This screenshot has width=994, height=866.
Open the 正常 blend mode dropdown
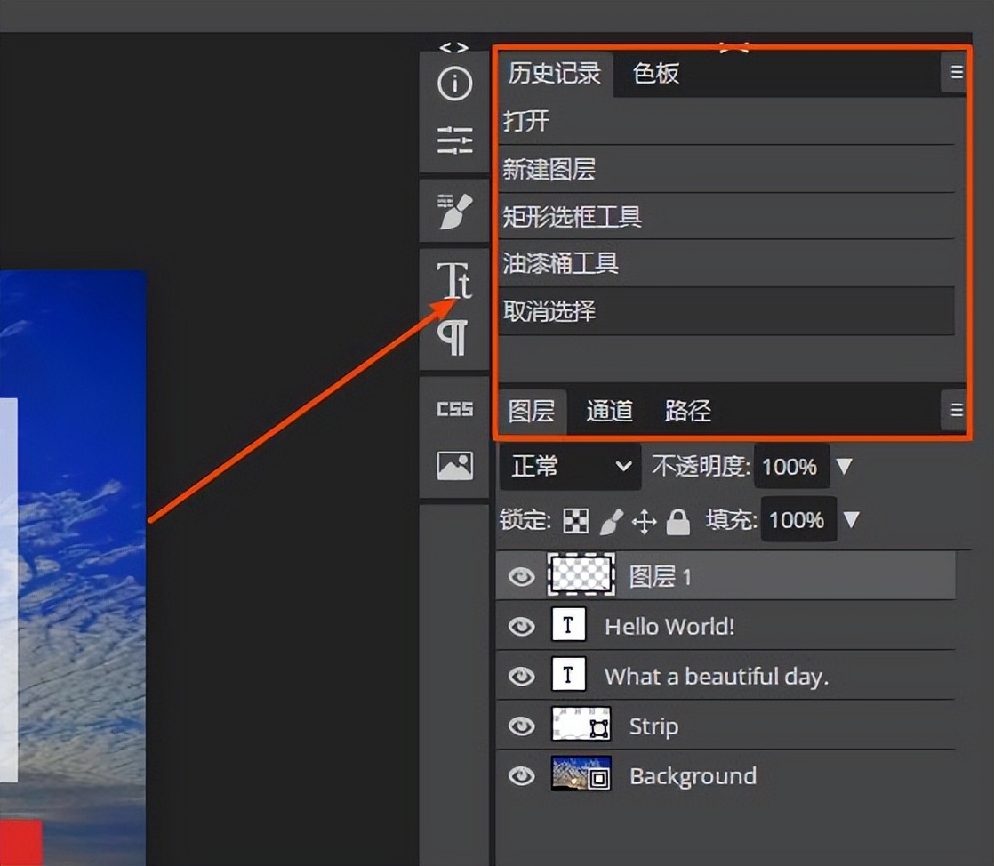[x=569, y=465]
